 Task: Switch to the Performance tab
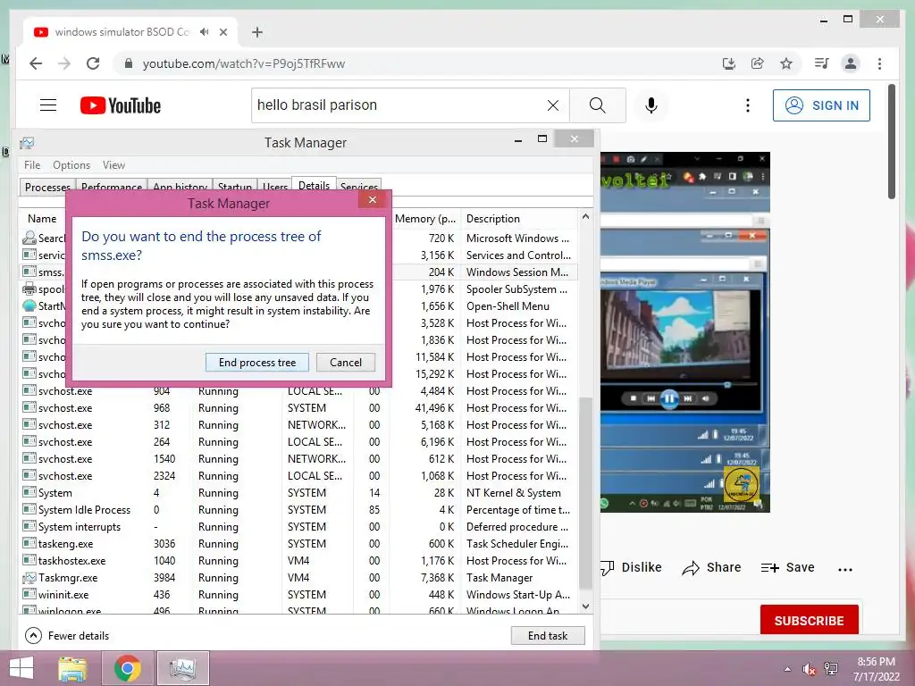click(112, 187)
